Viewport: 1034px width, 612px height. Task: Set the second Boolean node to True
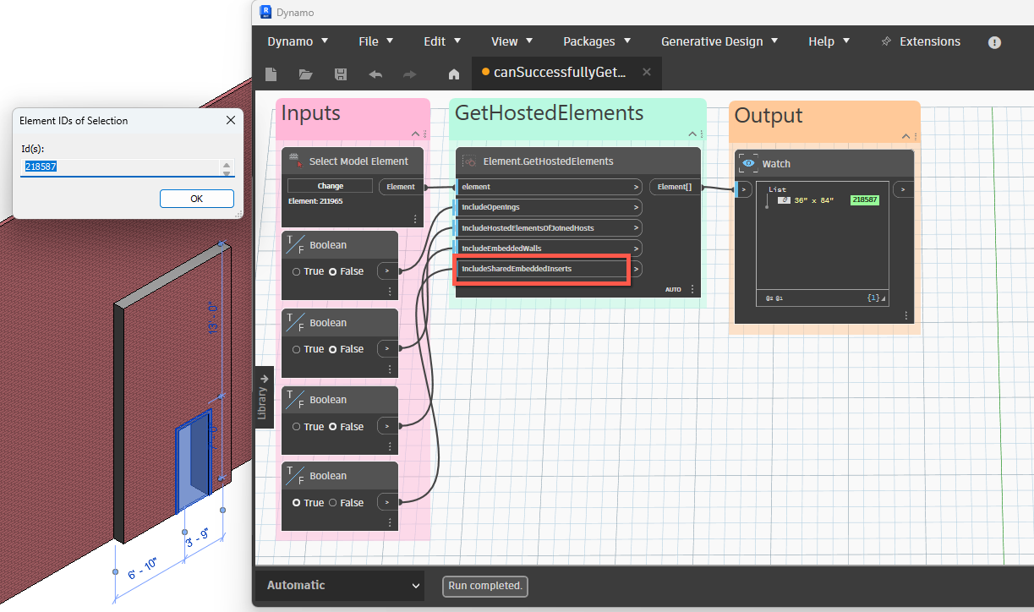297,349
